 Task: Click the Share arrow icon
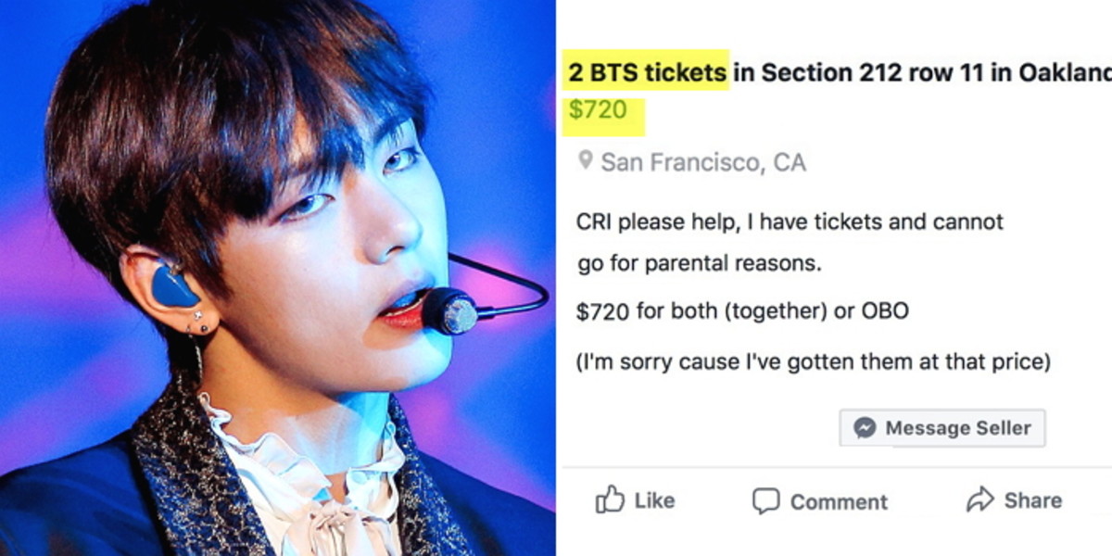pos(979,500)
